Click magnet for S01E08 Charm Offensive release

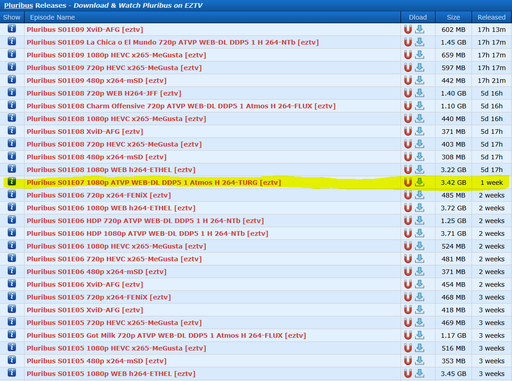(408, 106)
